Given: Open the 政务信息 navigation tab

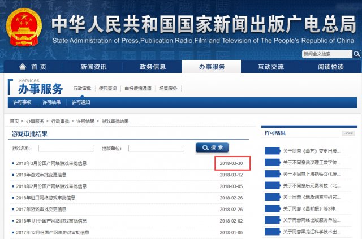Looking at the screenshot, I should (x=152, y=67).
